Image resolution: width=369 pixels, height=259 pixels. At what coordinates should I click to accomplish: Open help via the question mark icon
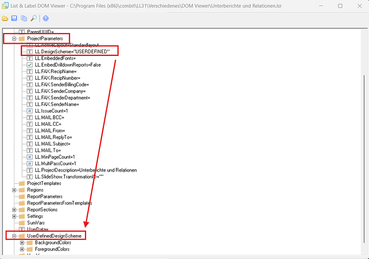45,18
